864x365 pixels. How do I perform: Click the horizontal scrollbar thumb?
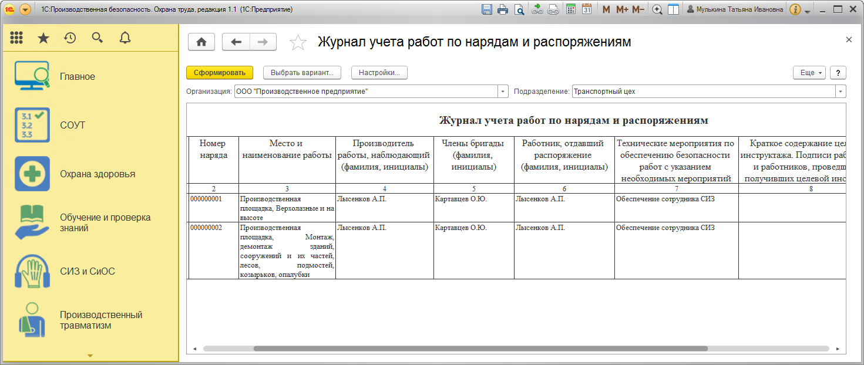pyautogui.click(x=480, y=349)
